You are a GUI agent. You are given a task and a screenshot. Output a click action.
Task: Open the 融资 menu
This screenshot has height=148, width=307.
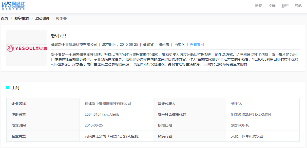click(285, 6)
